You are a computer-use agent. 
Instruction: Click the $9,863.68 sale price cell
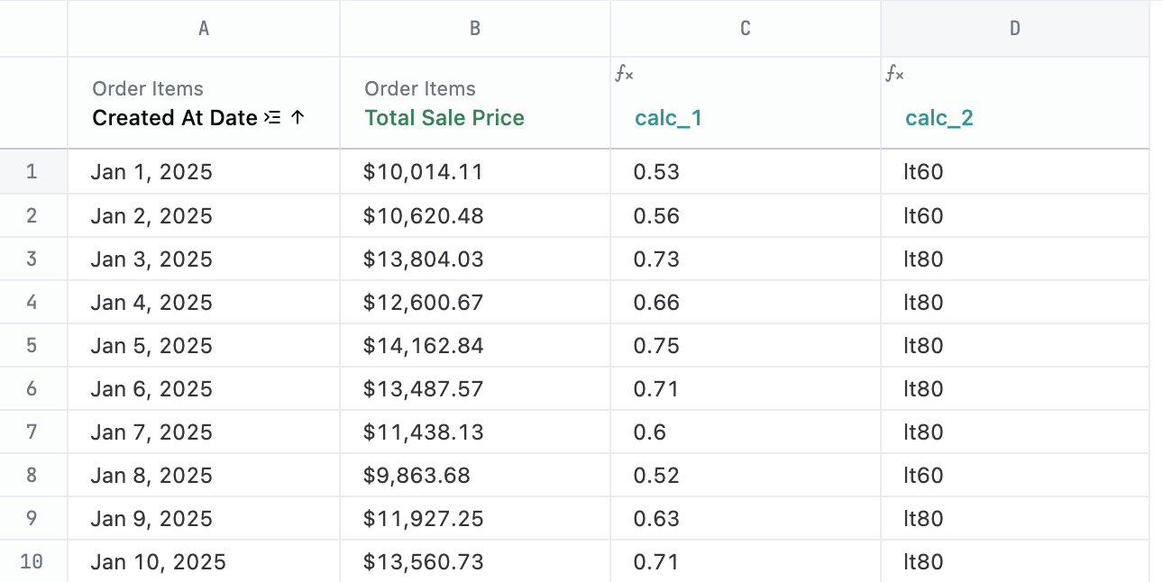pyautogui.click(x=417, y=476)
